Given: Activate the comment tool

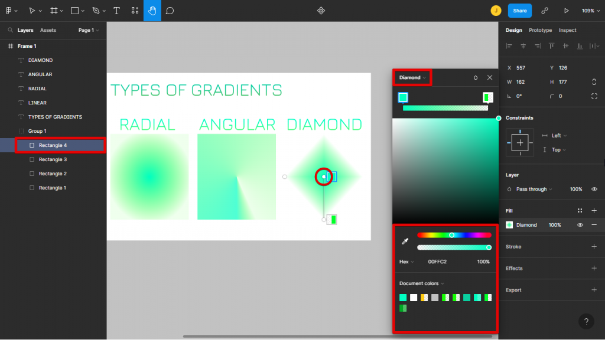Looking at the screenshot, I should click(x=170, y=10).
